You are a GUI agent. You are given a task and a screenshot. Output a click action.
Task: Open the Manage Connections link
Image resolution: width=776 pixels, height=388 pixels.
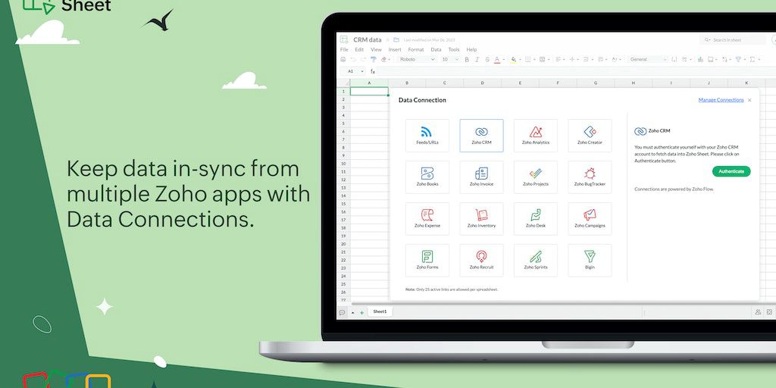[x=721, y=100]
